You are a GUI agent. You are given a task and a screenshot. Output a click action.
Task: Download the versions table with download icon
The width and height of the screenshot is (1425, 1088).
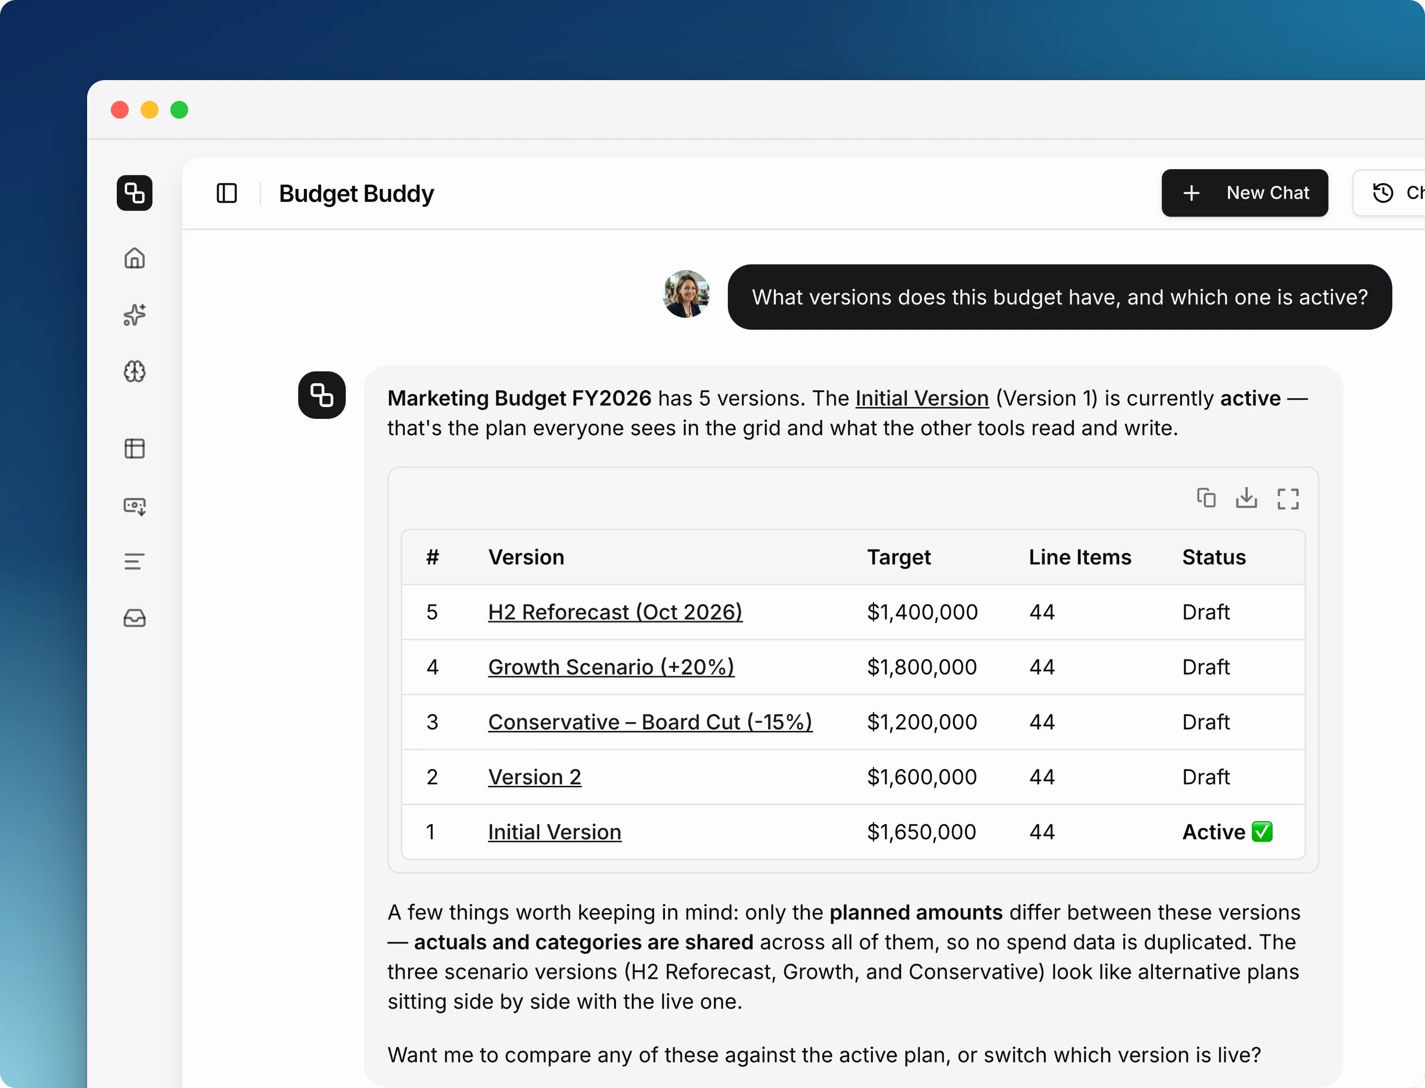[1246, 498]
